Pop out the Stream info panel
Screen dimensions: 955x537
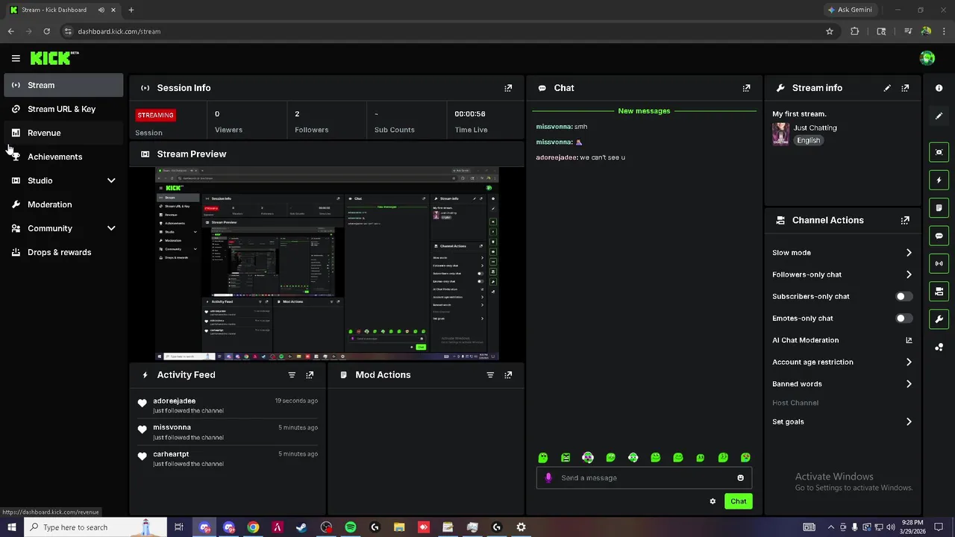(905, 88)
